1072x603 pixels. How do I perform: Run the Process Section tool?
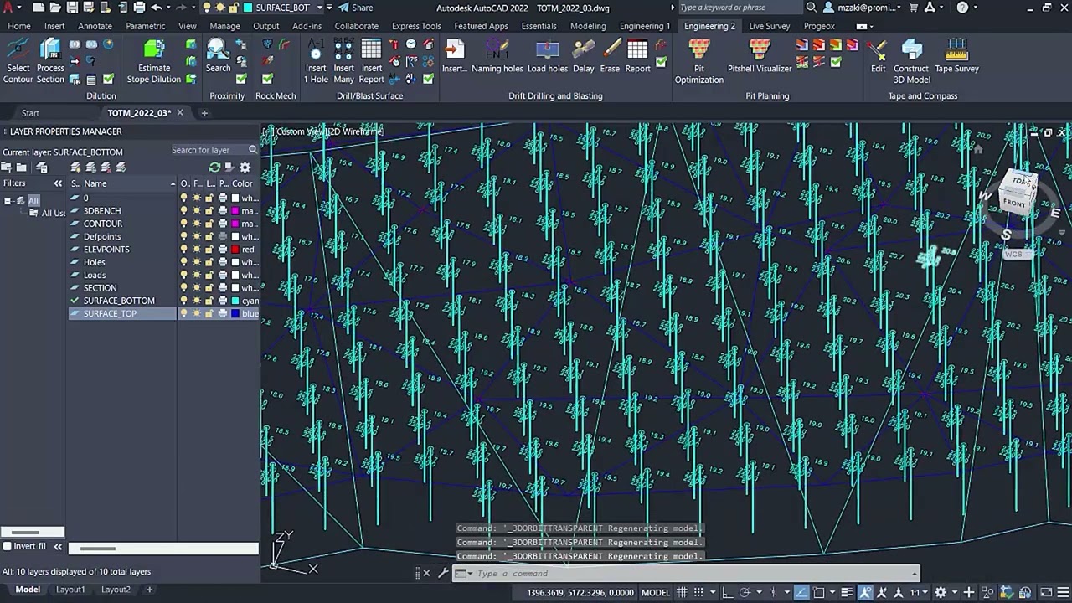[x=50, y=60]
